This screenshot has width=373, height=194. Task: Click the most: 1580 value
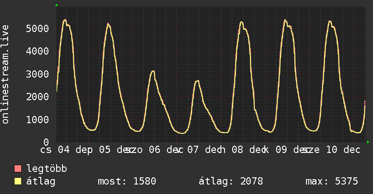pos(127,181)
